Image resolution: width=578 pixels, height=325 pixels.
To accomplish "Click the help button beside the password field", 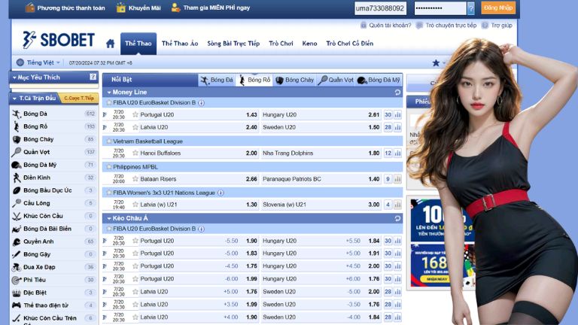I will 470,8.
